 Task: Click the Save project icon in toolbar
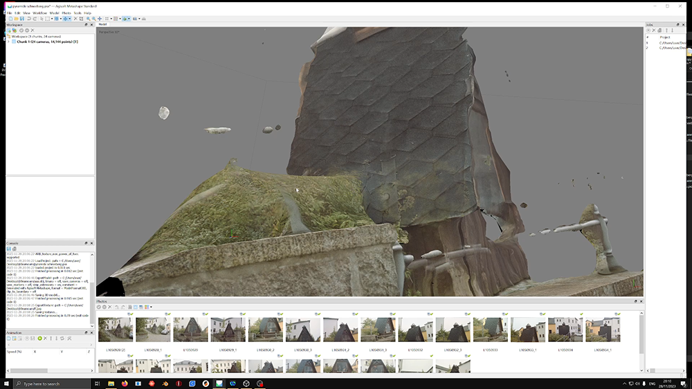(x=22, y=19)
